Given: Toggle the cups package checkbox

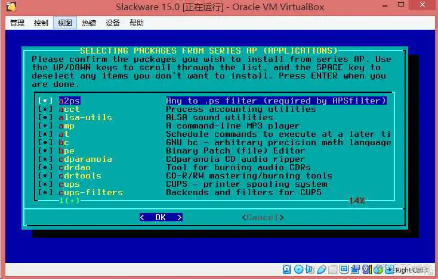Looking at the screenshot, I should click(x=45, y=184).
